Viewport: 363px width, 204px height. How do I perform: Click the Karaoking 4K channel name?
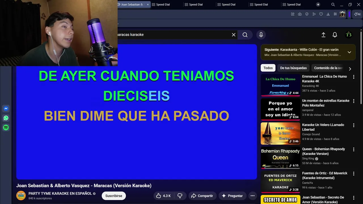click(311, 86)
